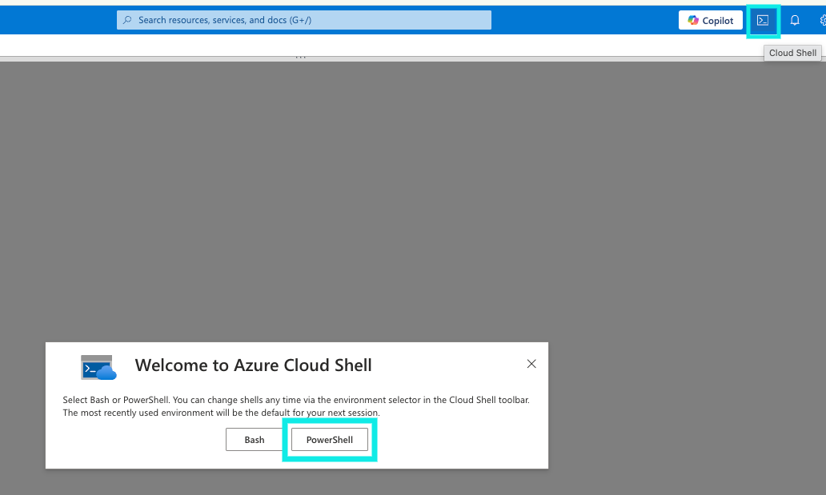The image size is (826, 495).
Task: Launch Copilot
Action: tap(710, 21)
